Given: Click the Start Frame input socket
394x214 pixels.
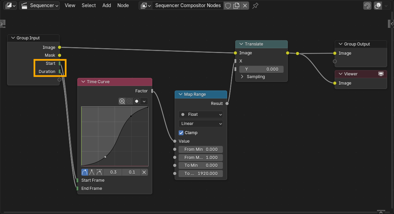Looking at the screenshot, I should [77, 180].
